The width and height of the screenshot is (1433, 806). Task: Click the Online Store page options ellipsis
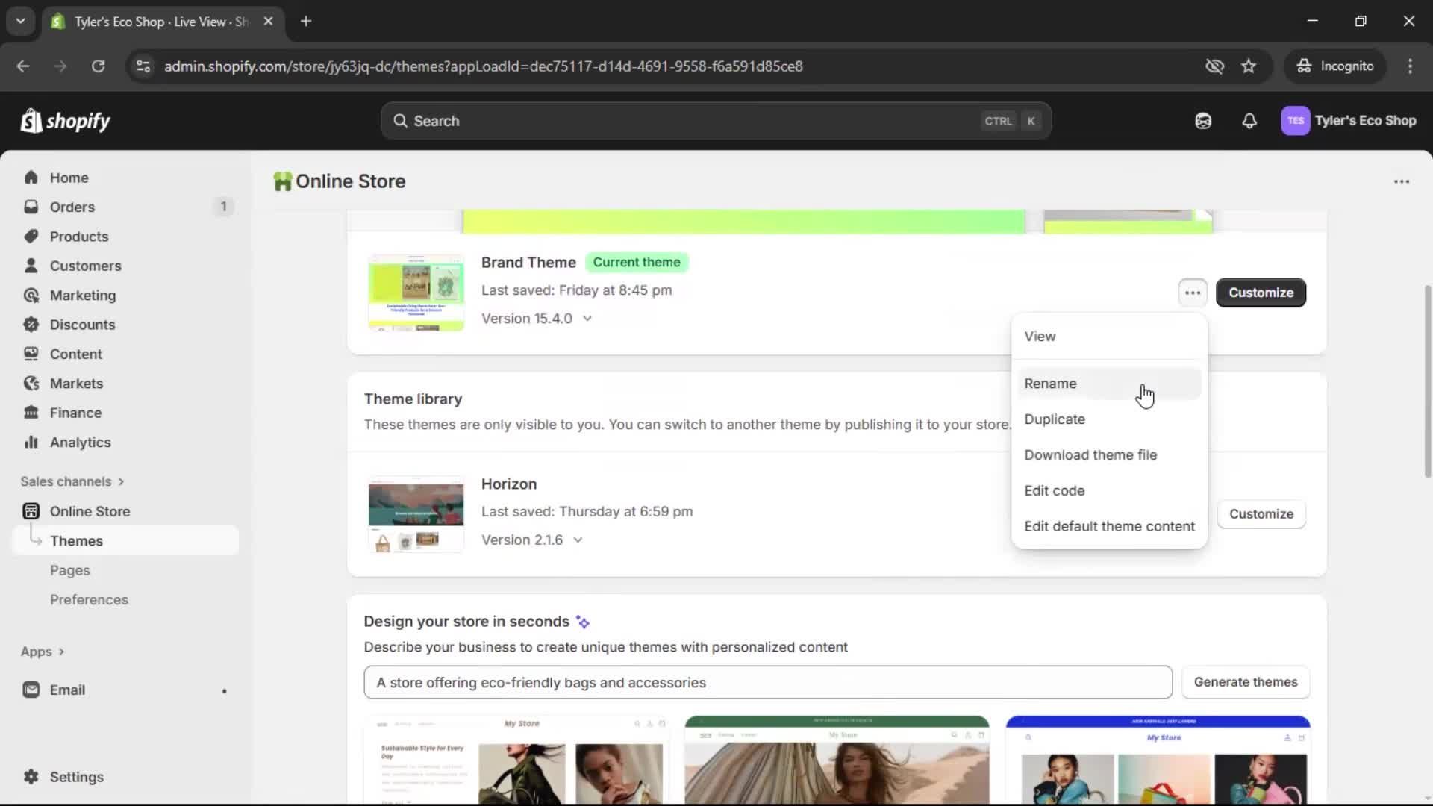tap(1402, 181)
